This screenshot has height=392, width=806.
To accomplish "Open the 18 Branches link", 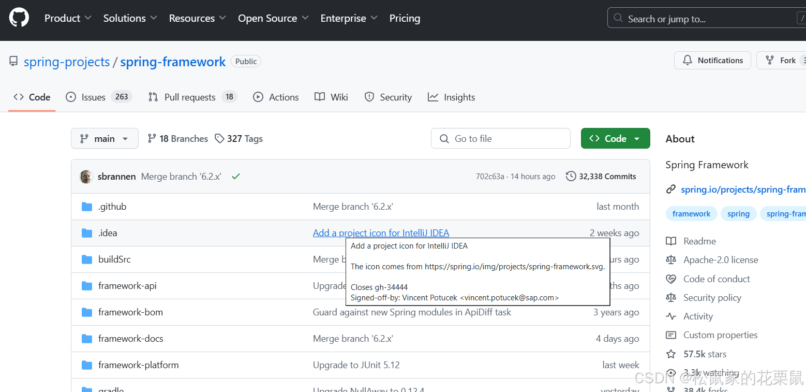I will [177, 139].
